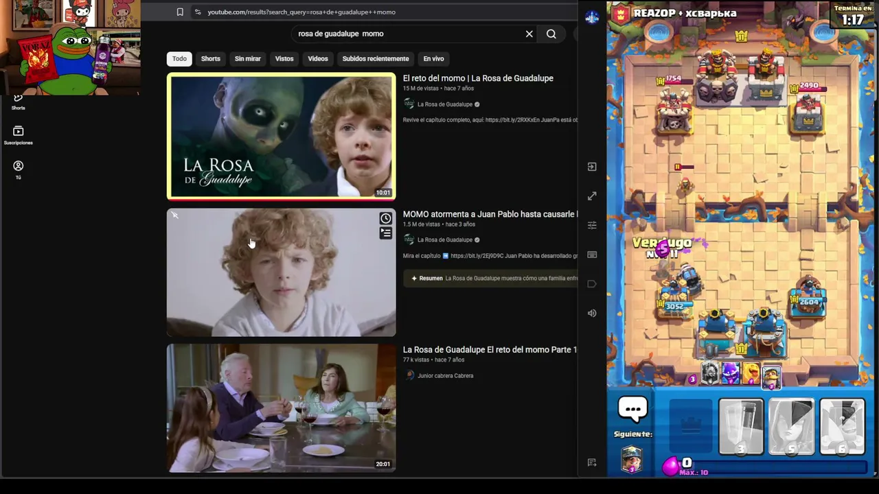This screenshot has height=494, width=879.
Task: Click your princess tower showing 3052
Action: pos(675,300)
